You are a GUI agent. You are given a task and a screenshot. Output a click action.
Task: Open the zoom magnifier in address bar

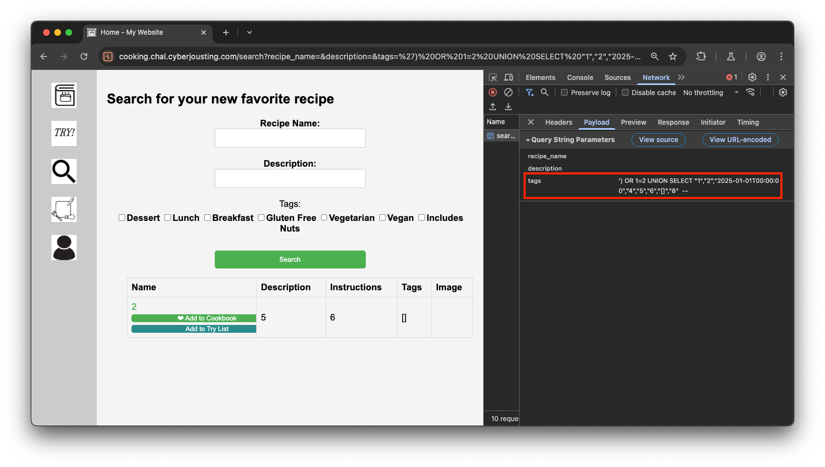pos(654,56)
